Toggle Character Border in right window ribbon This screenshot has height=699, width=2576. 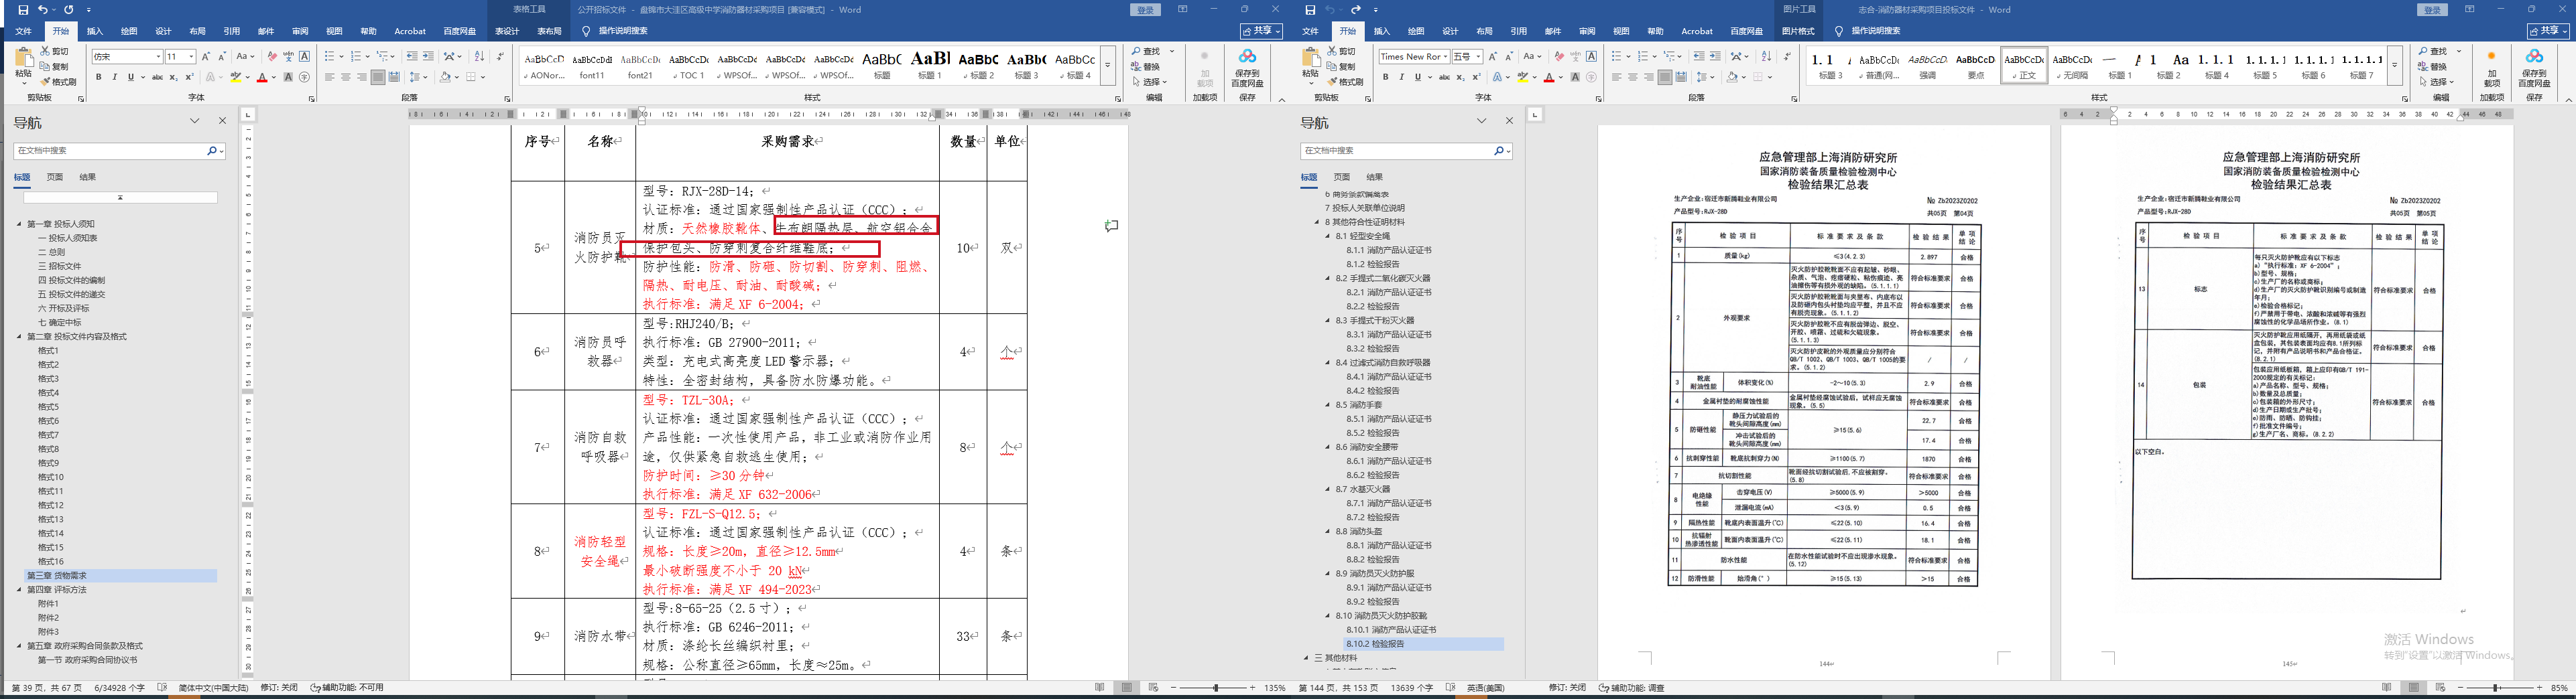point(1592,57)
